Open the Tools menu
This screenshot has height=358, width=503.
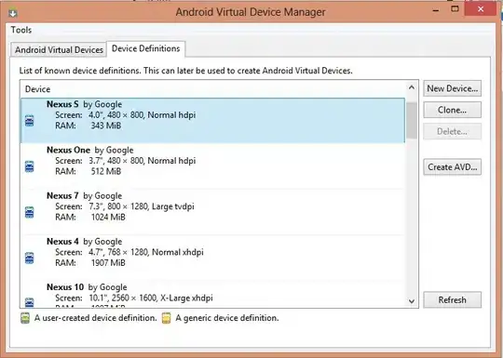click(21, 30)
